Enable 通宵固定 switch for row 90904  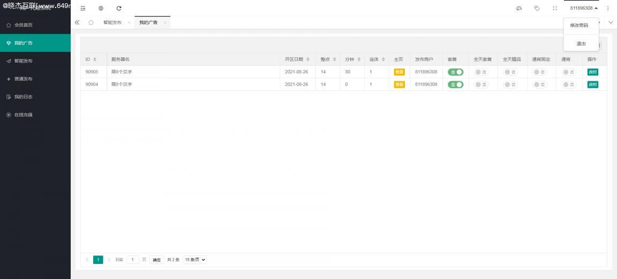pos(539,84)
